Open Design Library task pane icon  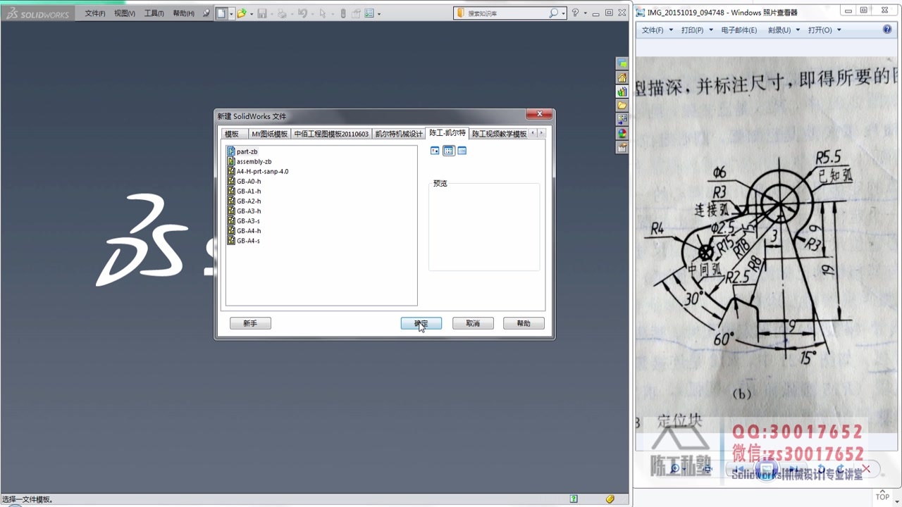coord(622,92)
